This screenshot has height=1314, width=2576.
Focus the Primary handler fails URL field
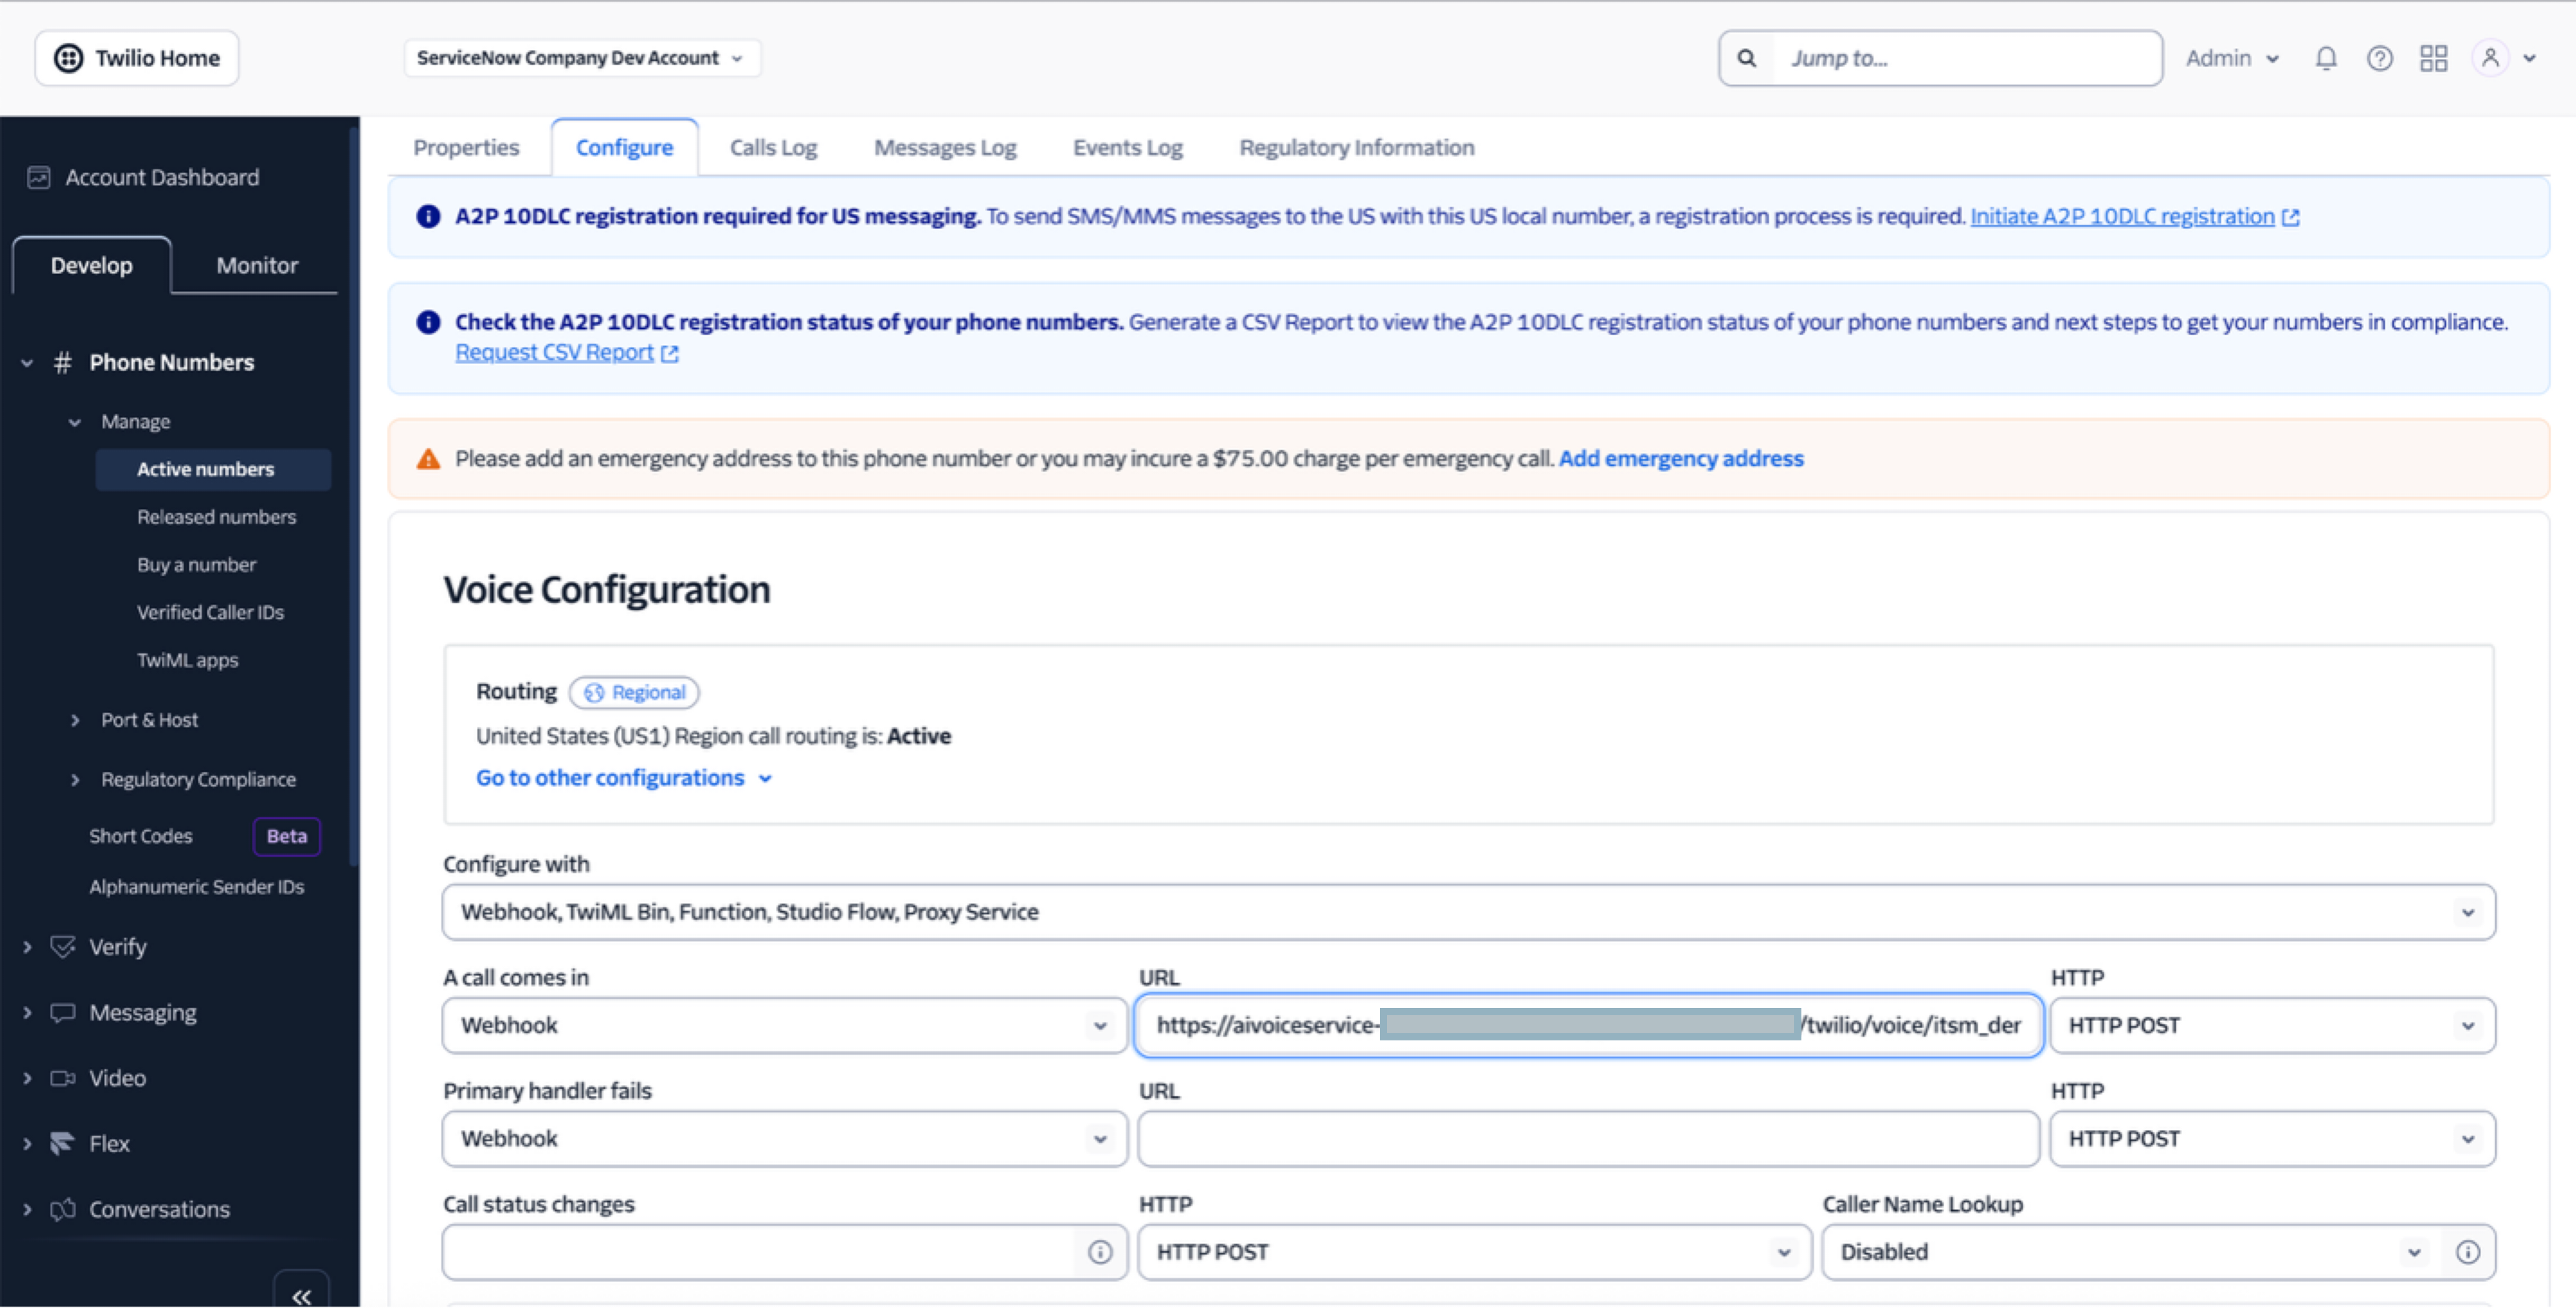(1588, 1139)
